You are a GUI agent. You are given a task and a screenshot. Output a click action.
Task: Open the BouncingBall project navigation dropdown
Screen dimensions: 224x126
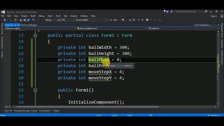pyautogui.click(x=40, y=28)
